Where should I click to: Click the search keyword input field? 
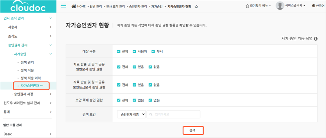coord(174,114)
